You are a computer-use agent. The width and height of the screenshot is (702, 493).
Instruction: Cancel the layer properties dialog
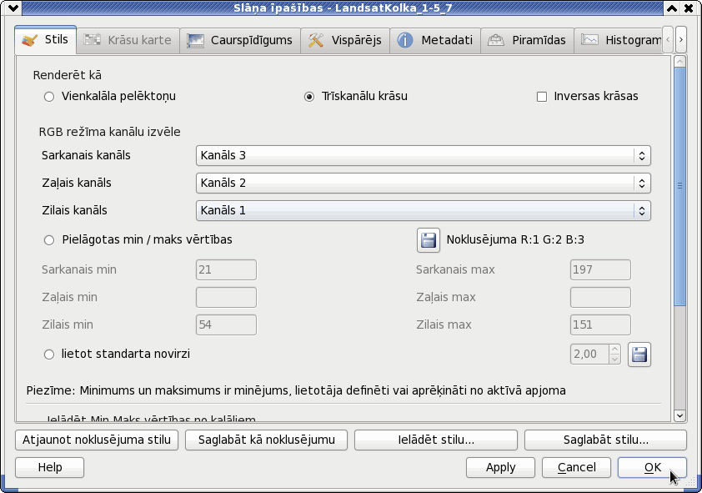point(576,467)
